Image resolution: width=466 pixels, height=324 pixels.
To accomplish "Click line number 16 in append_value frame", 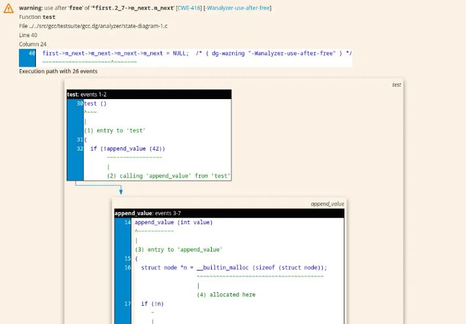I will (127, 267).
